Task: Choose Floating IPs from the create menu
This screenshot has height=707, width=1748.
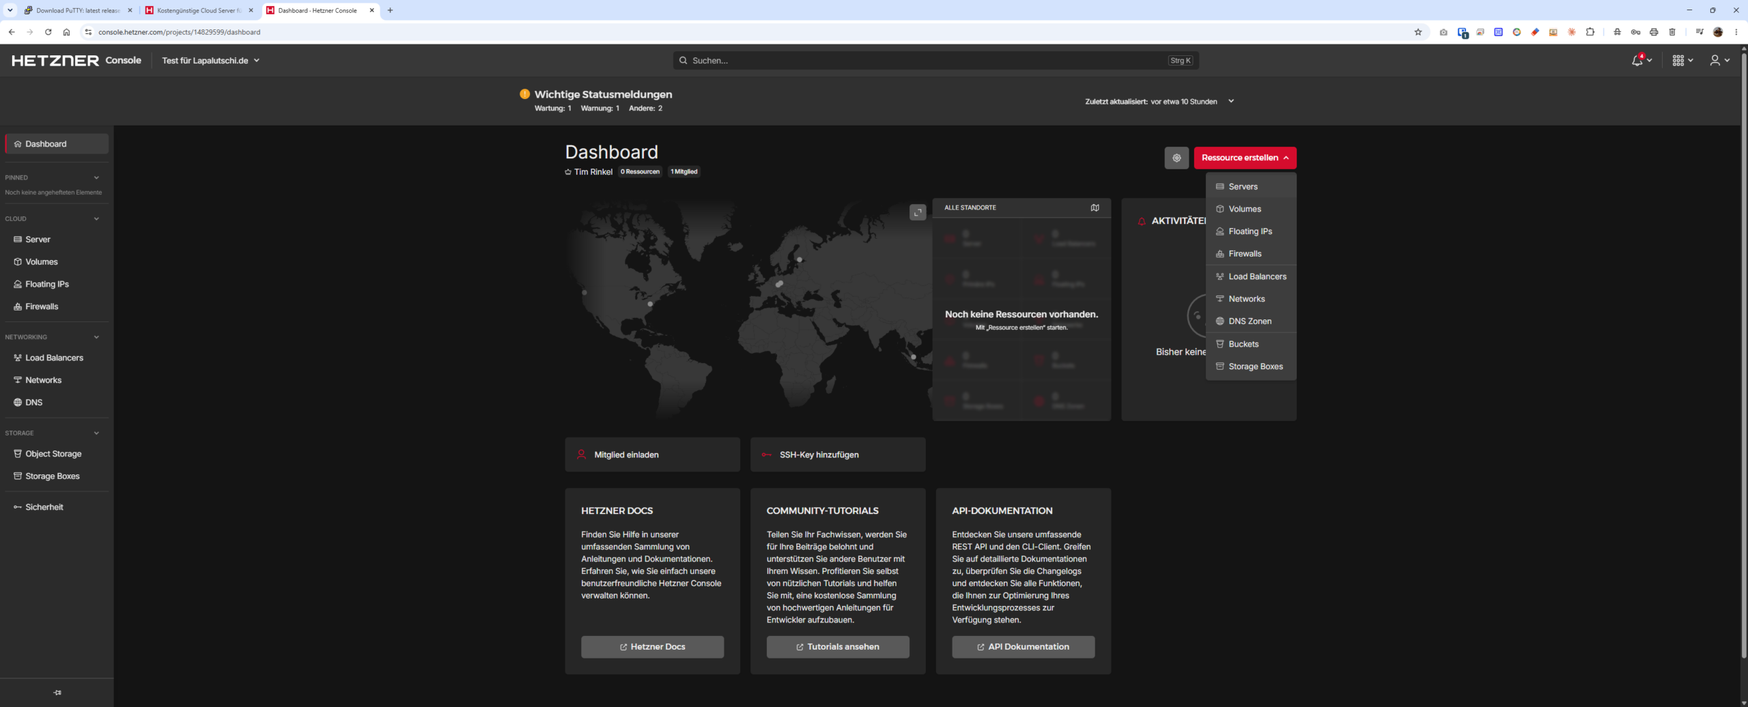Action: pos(1251,231)
